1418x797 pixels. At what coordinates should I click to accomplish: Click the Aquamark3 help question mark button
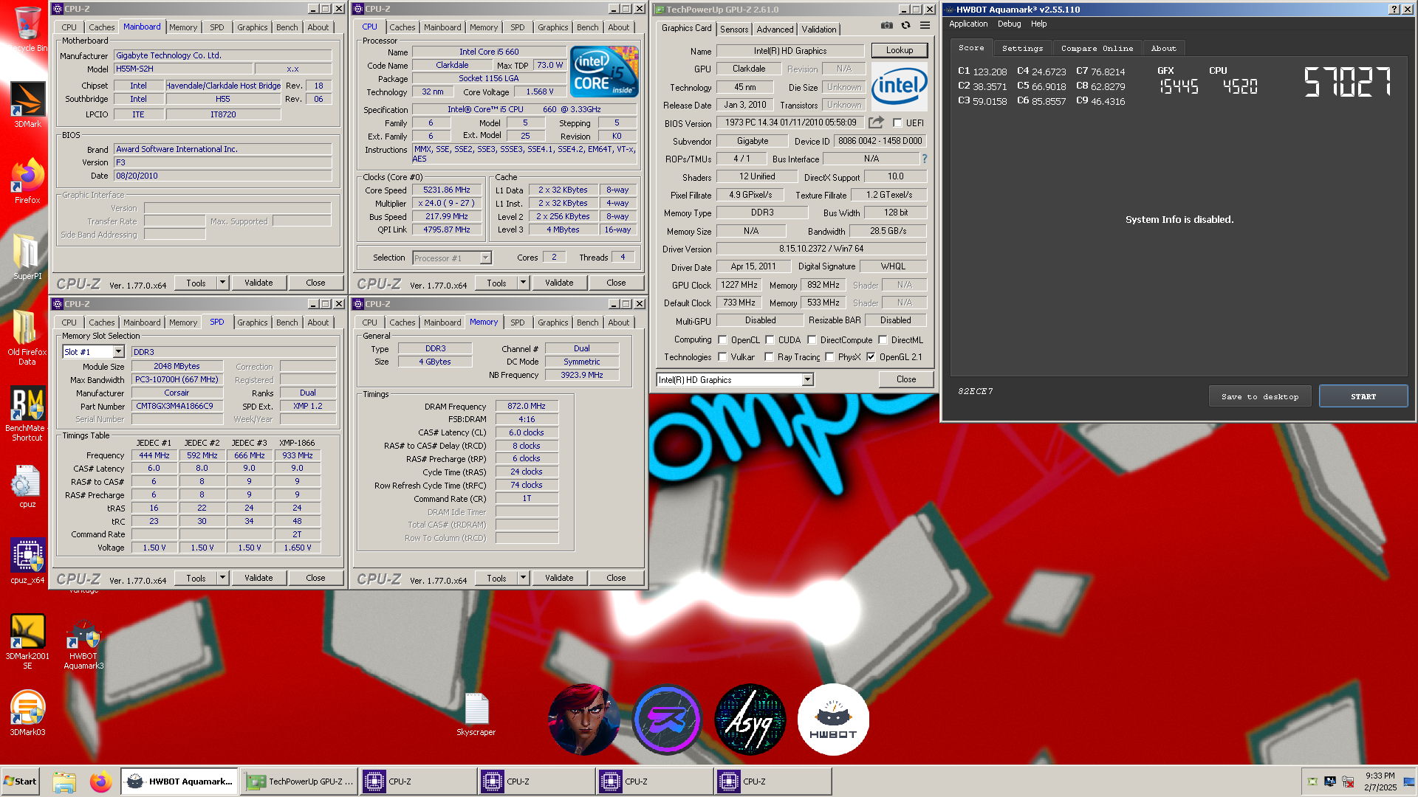click(1394, 10)
